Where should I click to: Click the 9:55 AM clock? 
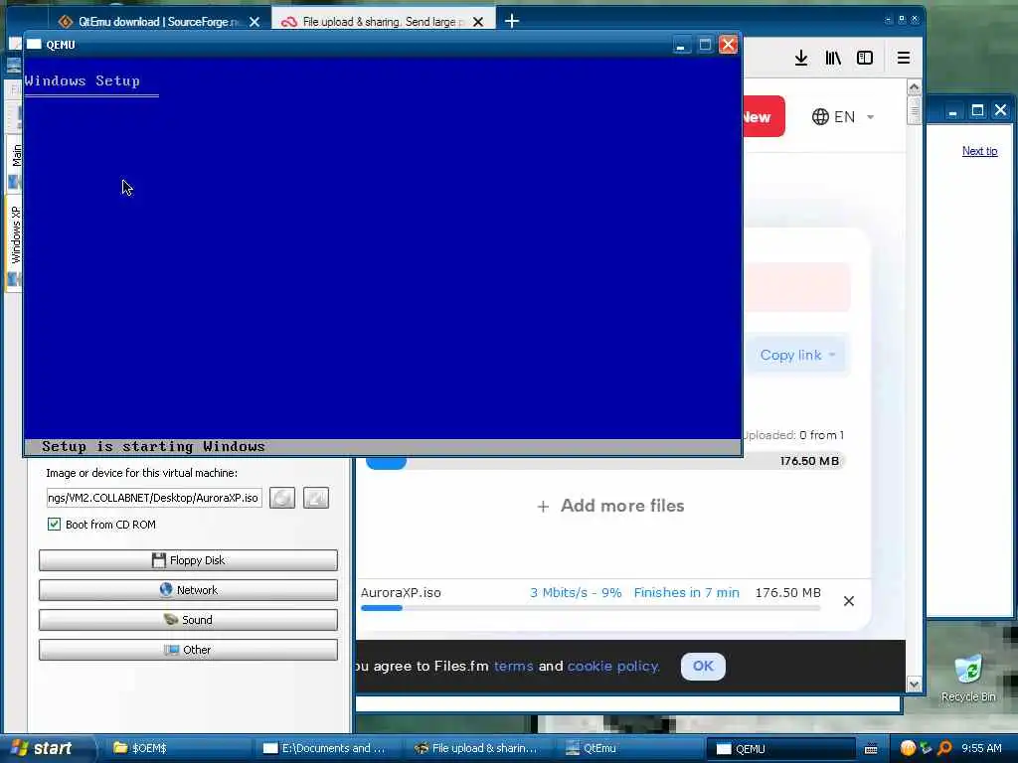click(981, 748)
